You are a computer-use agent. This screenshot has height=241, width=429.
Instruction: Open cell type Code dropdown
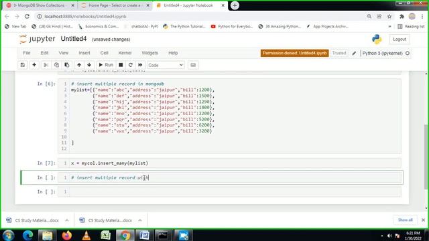point(166,65)
